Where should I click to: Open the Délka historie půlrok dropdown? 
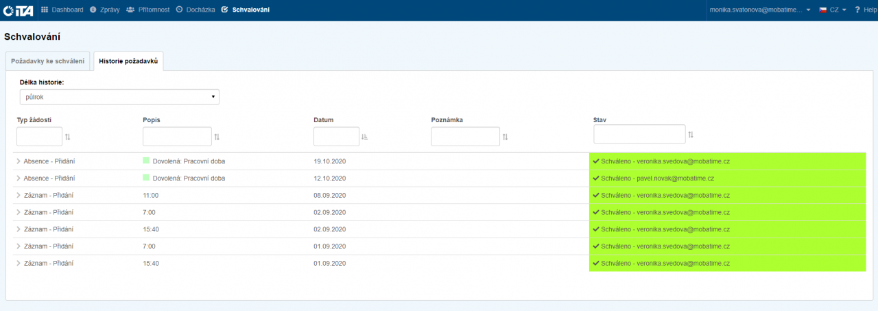pos(119,97)
